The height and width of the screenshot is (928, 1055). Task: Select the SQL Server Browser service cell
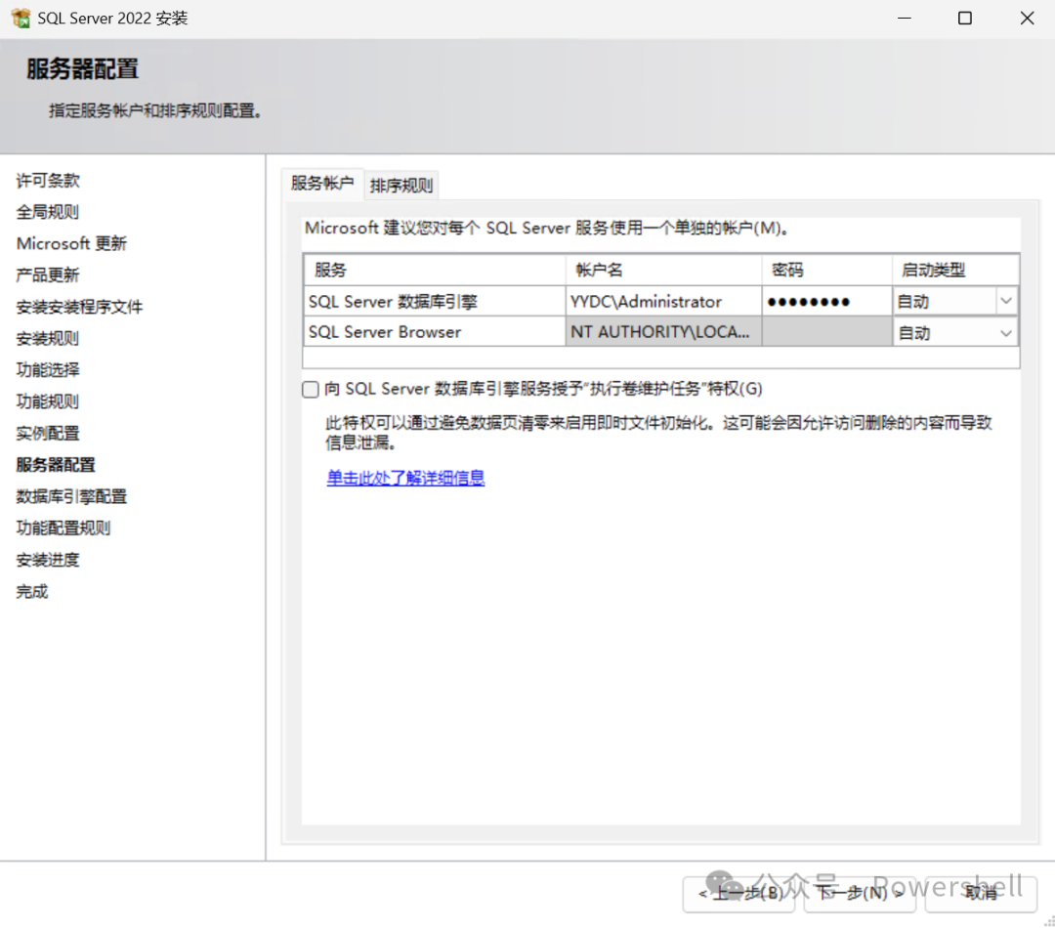pos(435,332)
